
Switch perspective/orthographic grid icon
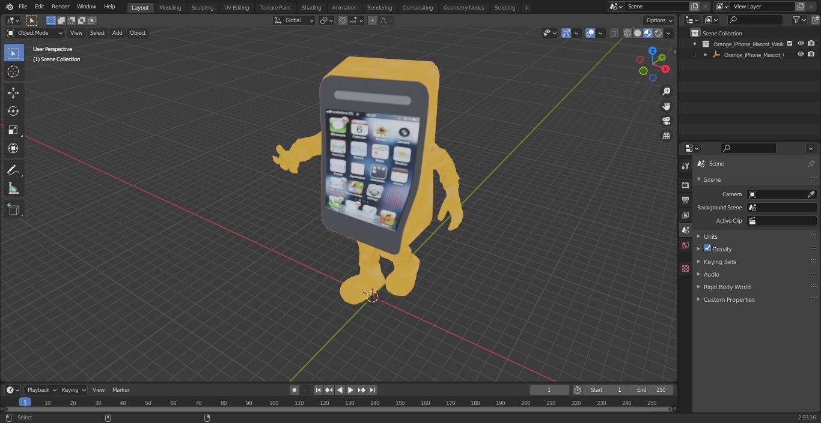click(x=666, y=136)
